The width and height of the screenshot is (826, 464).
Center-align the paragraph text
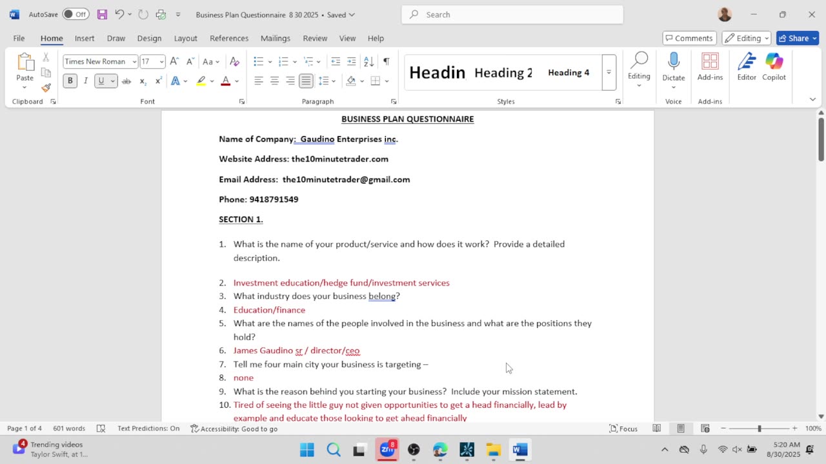274,81
